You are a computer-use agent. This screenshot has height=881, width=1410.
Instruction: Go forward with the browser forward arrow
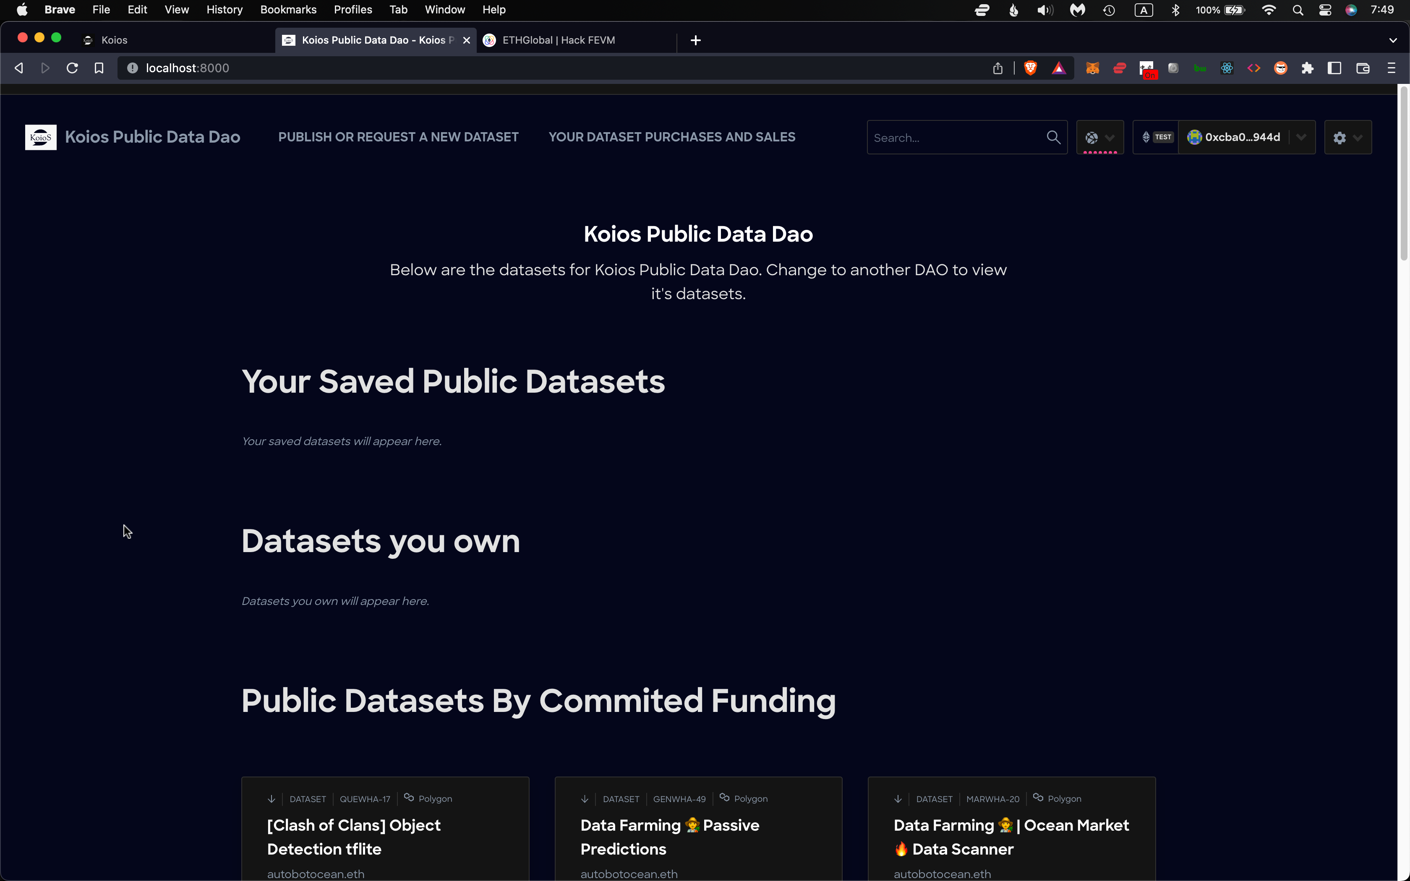click(x=45, y=68)
